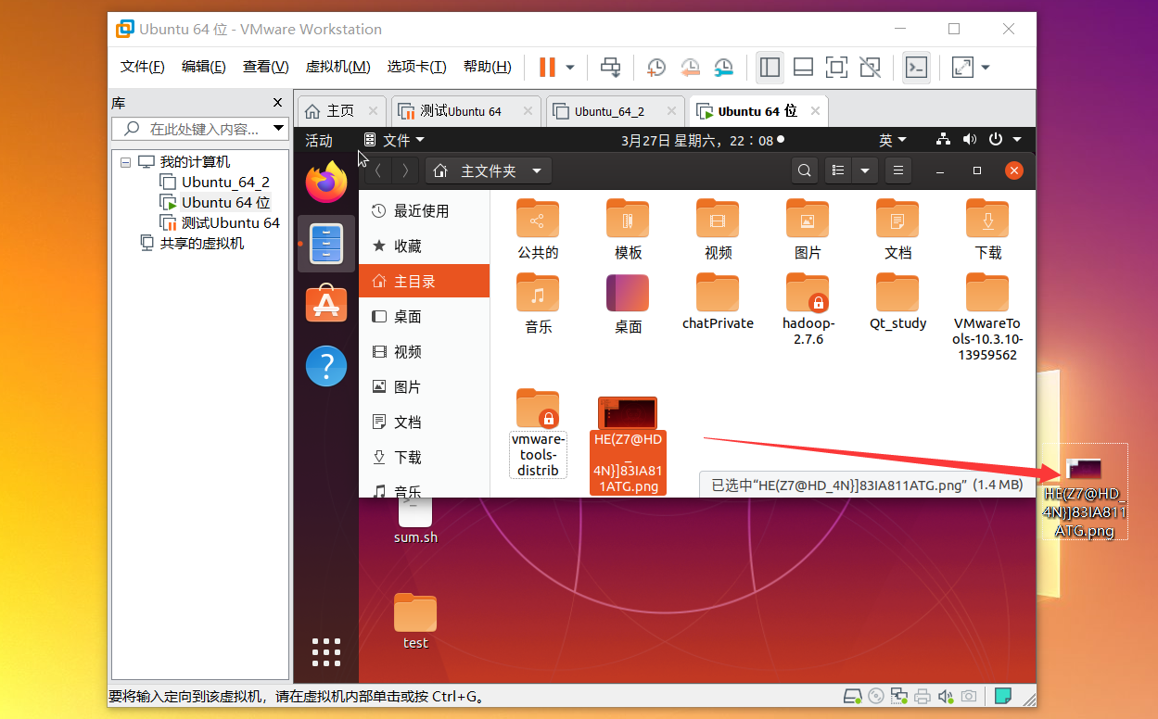Toggle list view in the file manager
The width and height of the screenshot is (1158, 719).
point(838,170)
